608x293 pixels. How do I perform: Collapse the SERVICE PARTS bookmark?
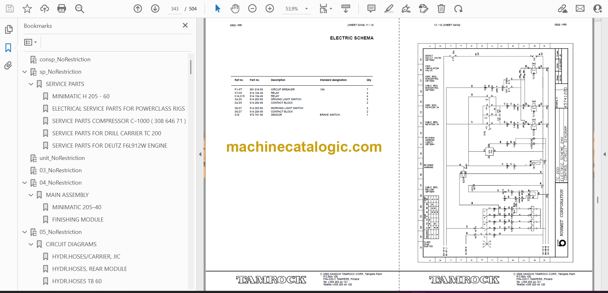click(31, 84)
